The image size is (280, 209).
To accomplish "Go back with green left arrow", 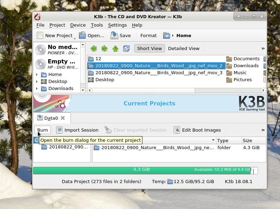I will pos(94,48).
